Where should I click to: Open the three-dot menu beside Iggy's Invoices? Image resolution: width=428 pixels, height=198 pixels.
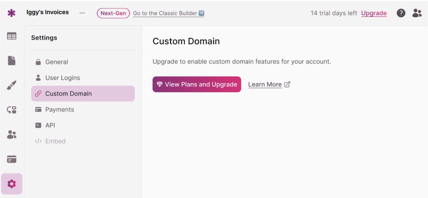[82, 13]
